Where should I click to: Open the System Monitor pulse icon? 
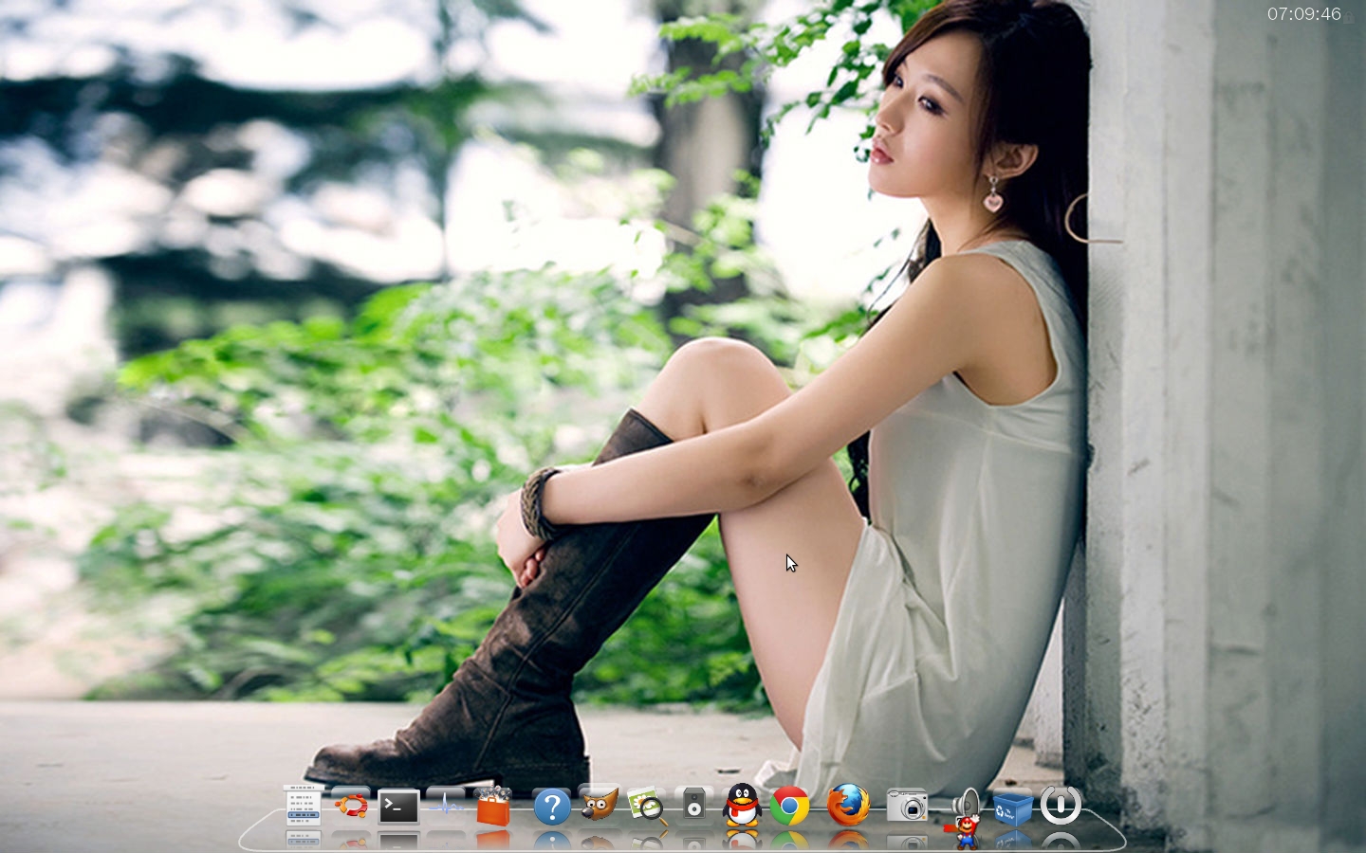[446, 807]
